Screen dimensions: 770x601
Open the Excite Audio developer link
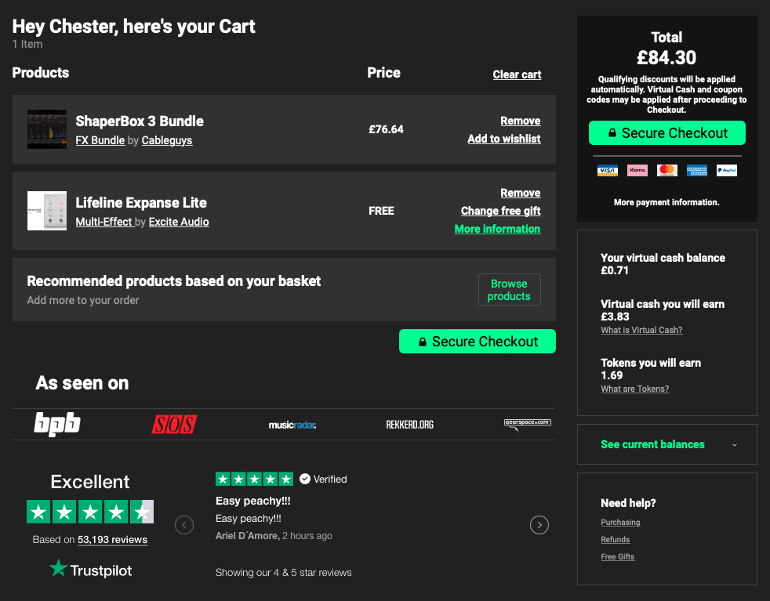[x=179, y=222]
